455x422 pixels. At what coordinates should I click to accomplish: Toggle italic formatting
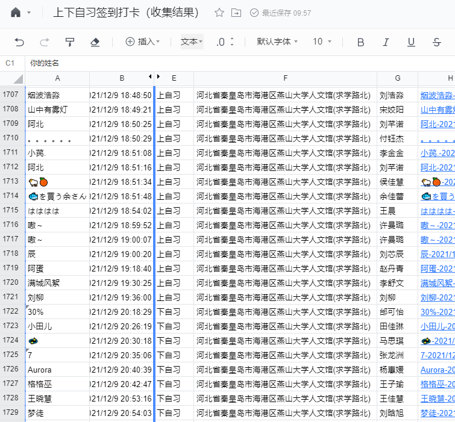pyautogui.click(x=386, y=42)
